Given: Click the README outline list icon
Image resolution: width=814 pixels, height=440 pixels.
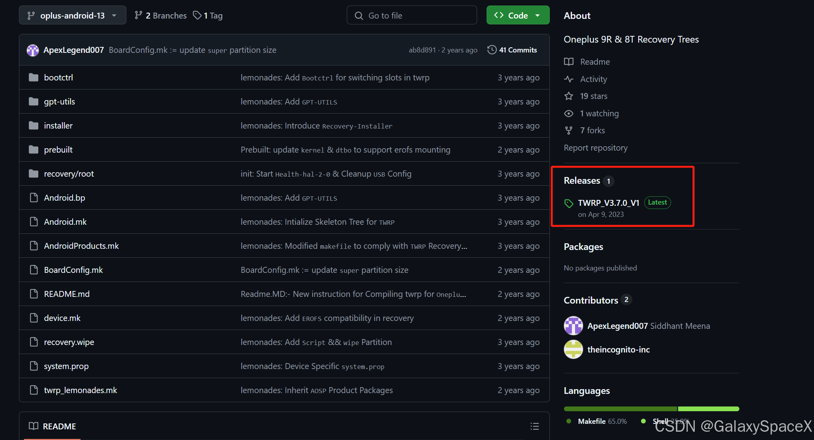Looking at the screenshot, I should 534,426.
